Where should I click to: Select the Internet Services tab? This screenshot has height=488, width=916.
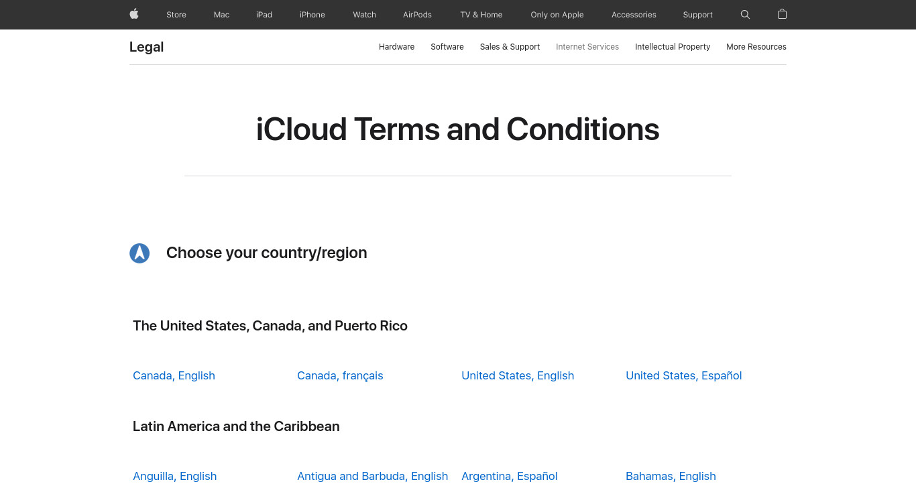587,47
